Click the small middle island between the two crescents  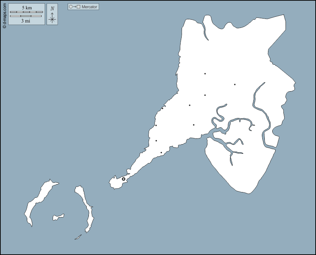tap(58, 217)
